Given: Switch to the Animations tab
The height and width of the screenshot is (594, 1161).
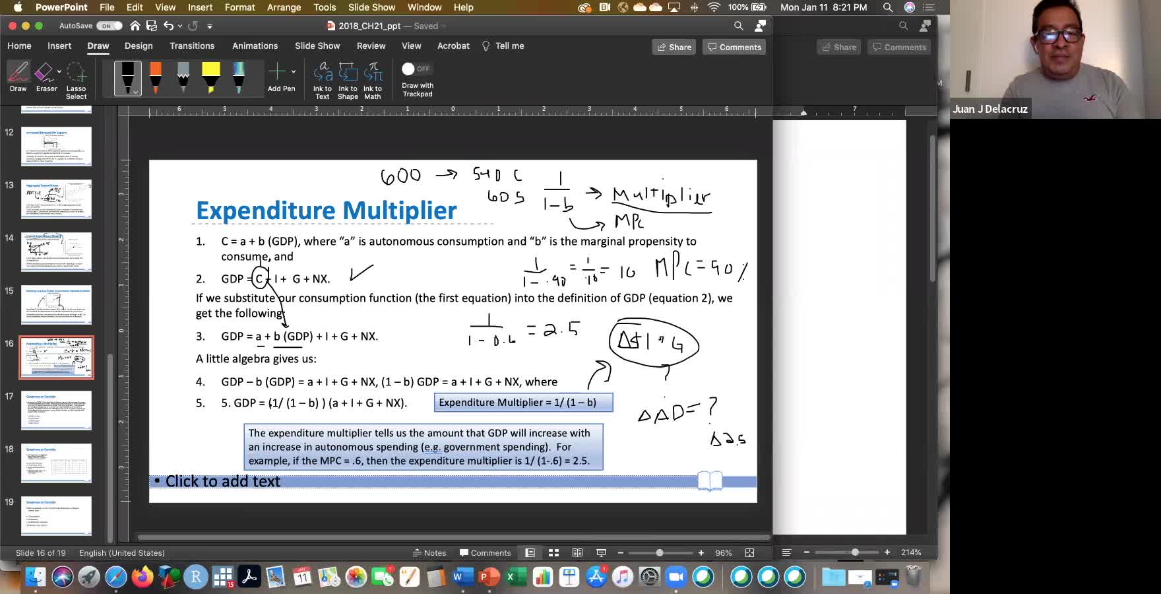Looking at the screenshot, I should click(255, 46).
